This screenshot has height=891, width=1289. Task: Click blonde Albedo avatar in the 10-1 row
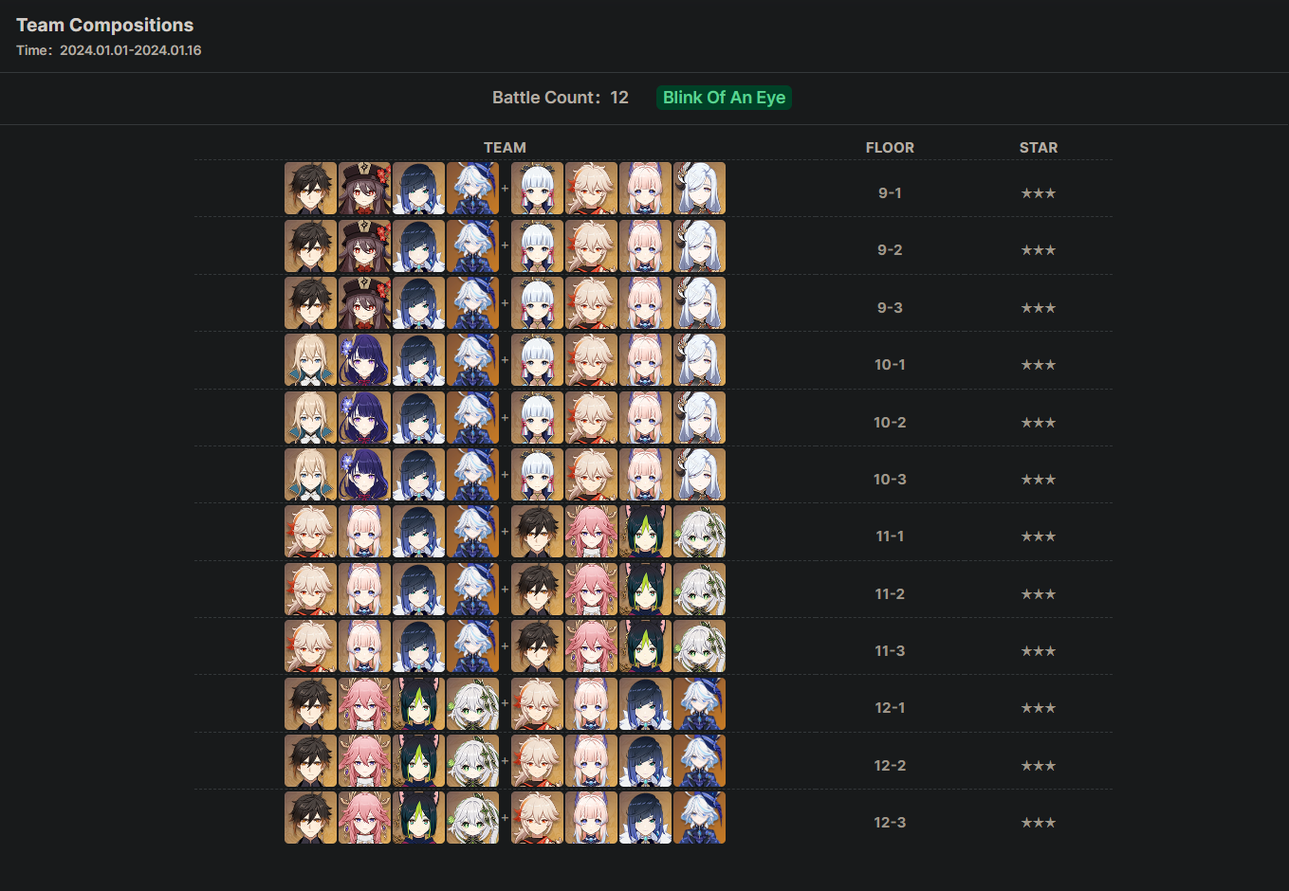click(x=310, y=360)
